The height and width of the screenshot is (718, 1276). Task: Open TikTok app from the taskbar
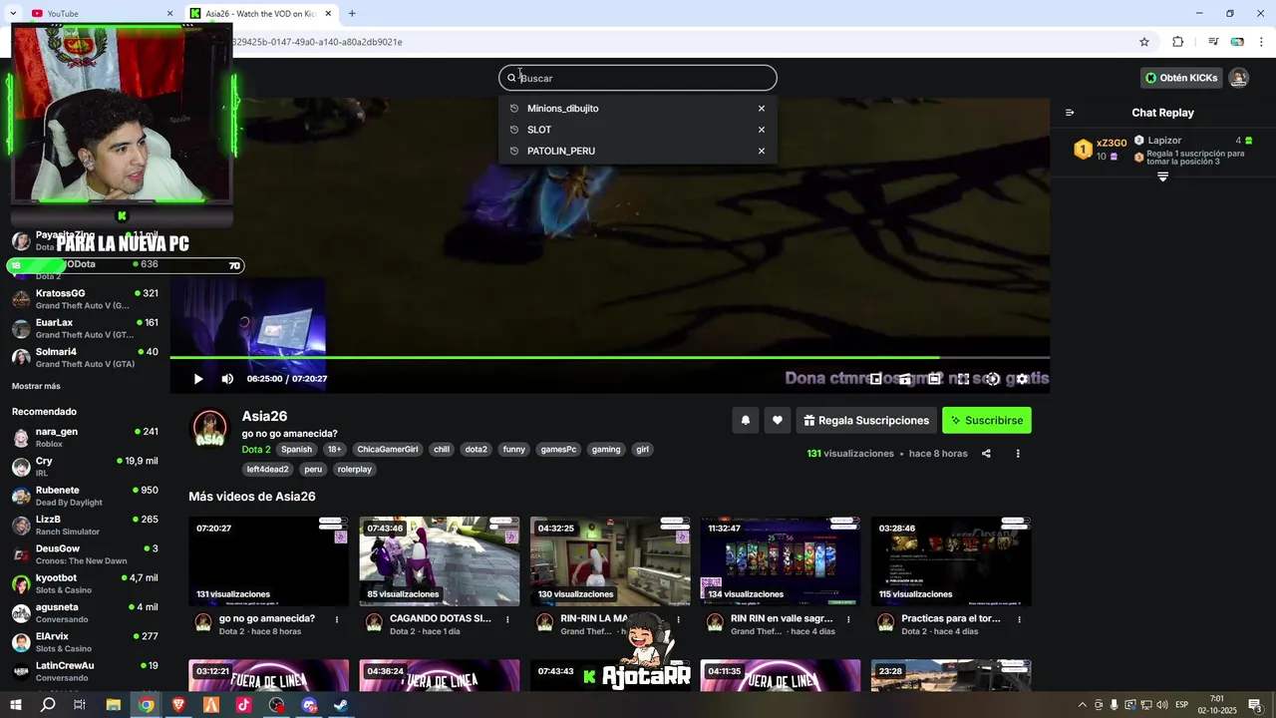(x=244, y=705)
